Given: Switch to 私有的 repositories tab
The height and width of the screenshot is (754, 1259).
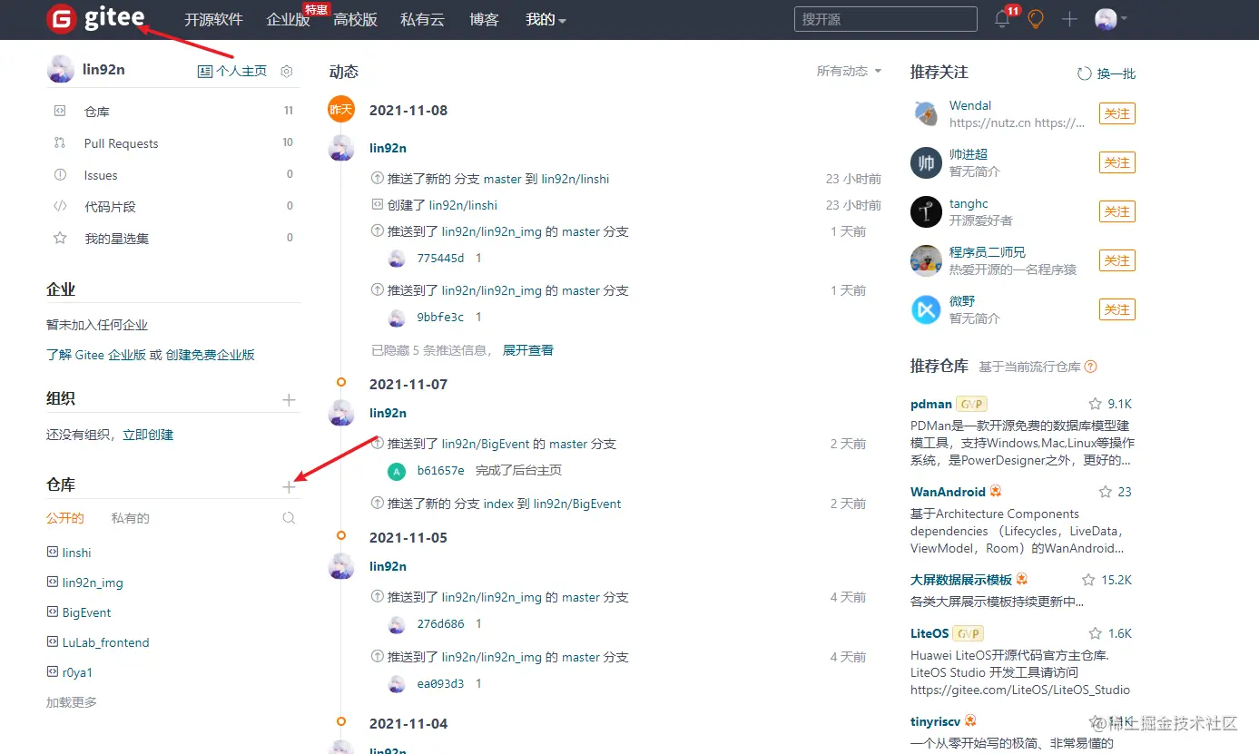Looking at the screenshot, I should click(130, 518).
